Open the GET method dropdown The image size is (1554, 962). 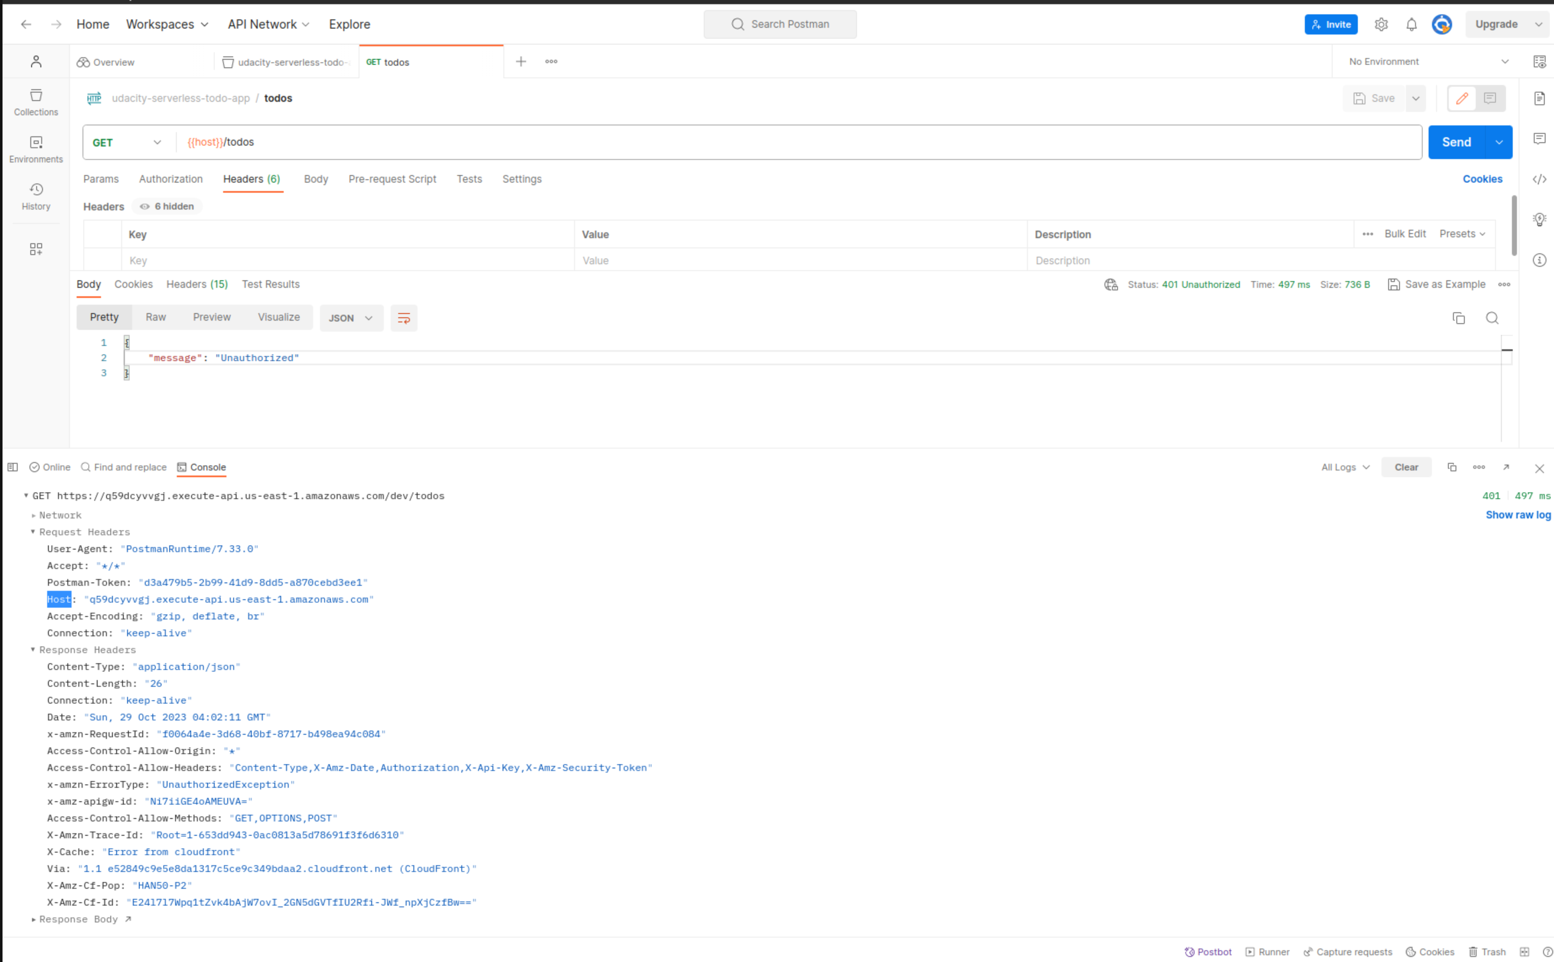(x=127, y=143)
